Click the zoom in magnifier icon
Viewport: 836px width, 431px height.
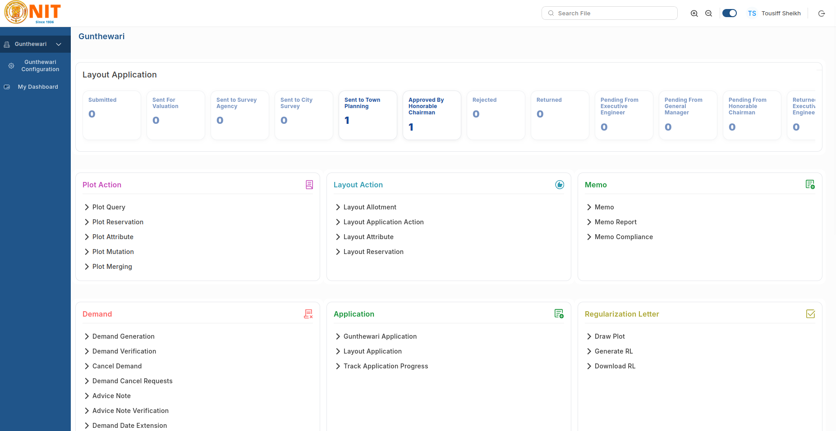(694, 14)
